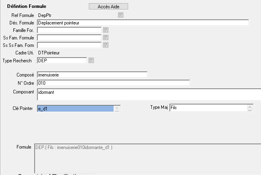
Task: Open help icon next to Ref Formule
Action: click(121, 15)
